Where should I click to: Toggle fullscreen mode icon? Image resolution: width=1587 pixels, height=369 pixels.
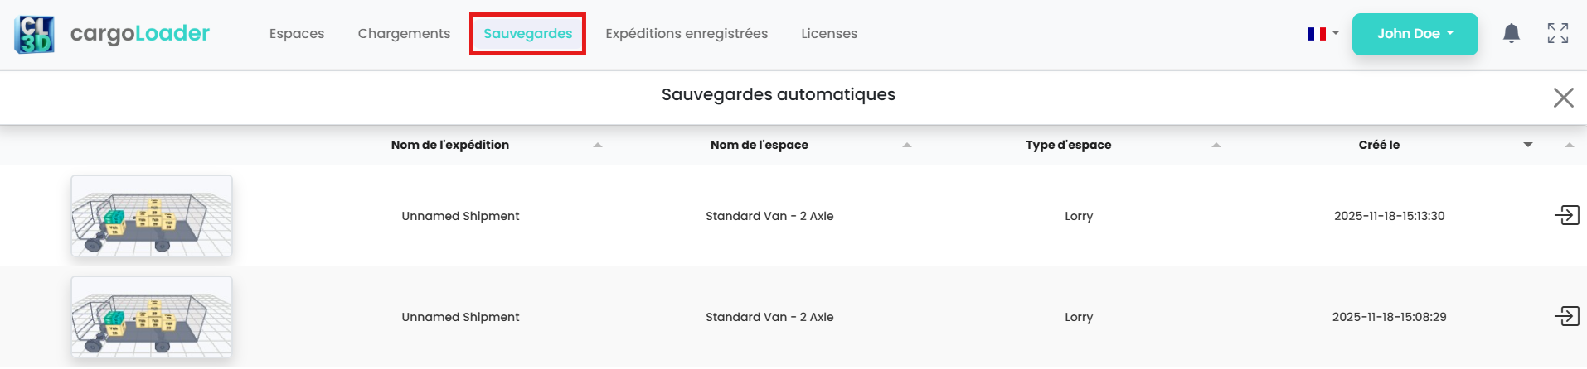point(1558,33)
